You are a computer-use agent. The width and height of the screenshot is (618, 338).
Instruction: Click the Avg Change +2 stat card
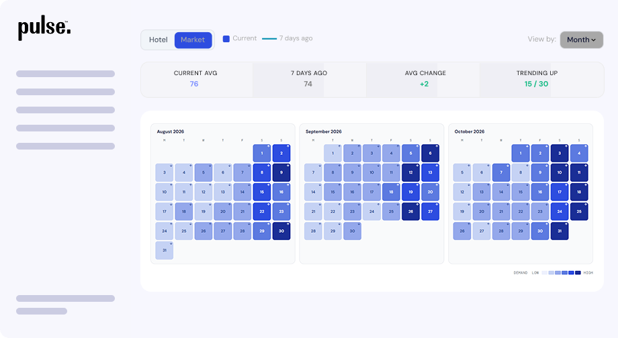(x=424, y=79)
